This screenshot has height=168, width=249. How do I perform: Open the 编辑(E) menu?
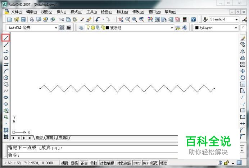coord(31,12)
